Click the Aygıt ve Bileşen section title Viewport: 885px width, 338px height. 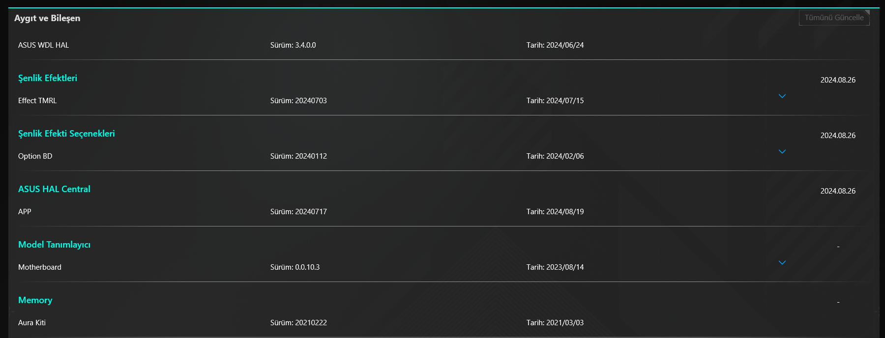47,18
